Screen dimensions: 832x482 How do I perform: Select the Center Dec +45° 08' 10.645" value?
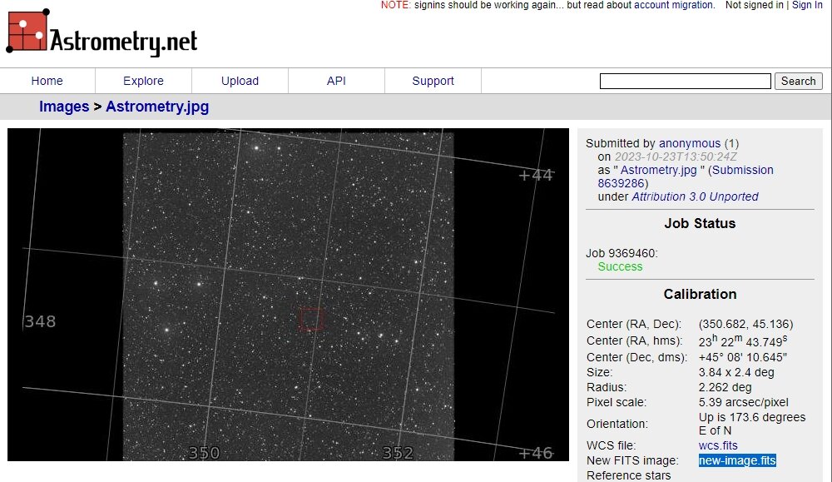(x=742, y=357)
